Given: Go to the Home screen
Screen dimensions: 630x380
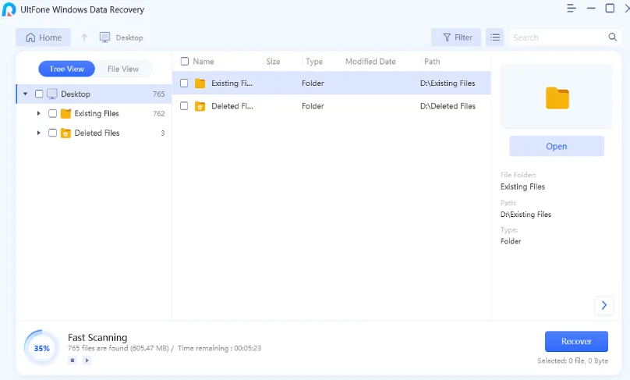Looking at the screenshot, I should click(x=44, y=37).
